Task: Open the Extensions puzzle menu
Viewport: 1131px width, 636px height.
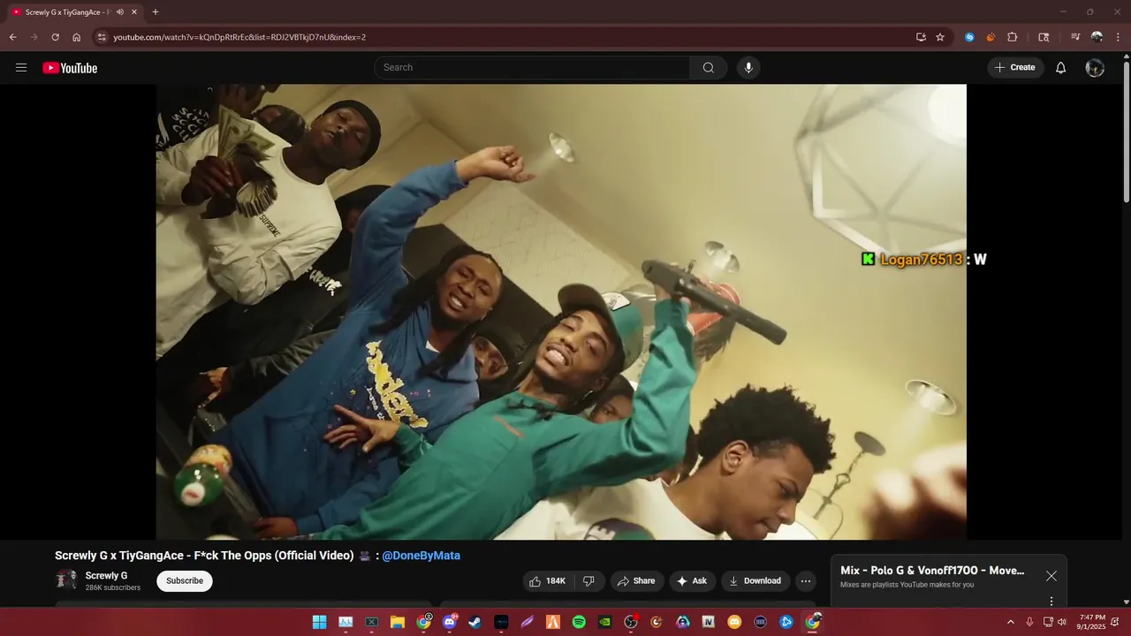Action: 1013,37
